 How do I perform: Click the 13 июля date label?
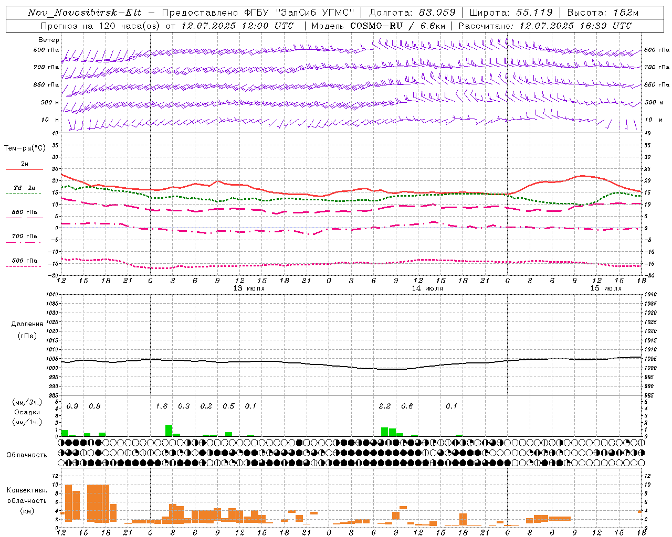tap(249, 288)
